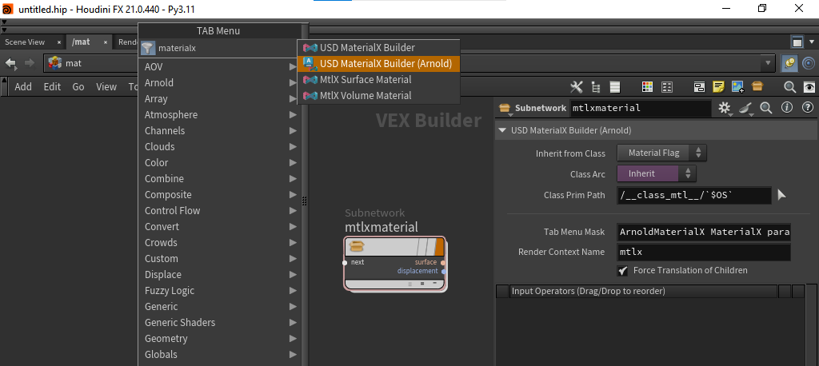Toggle the orange flag on mtlxmaterial node
The width and height of the screenshot is (819, 366).
(x=439, y=246)
